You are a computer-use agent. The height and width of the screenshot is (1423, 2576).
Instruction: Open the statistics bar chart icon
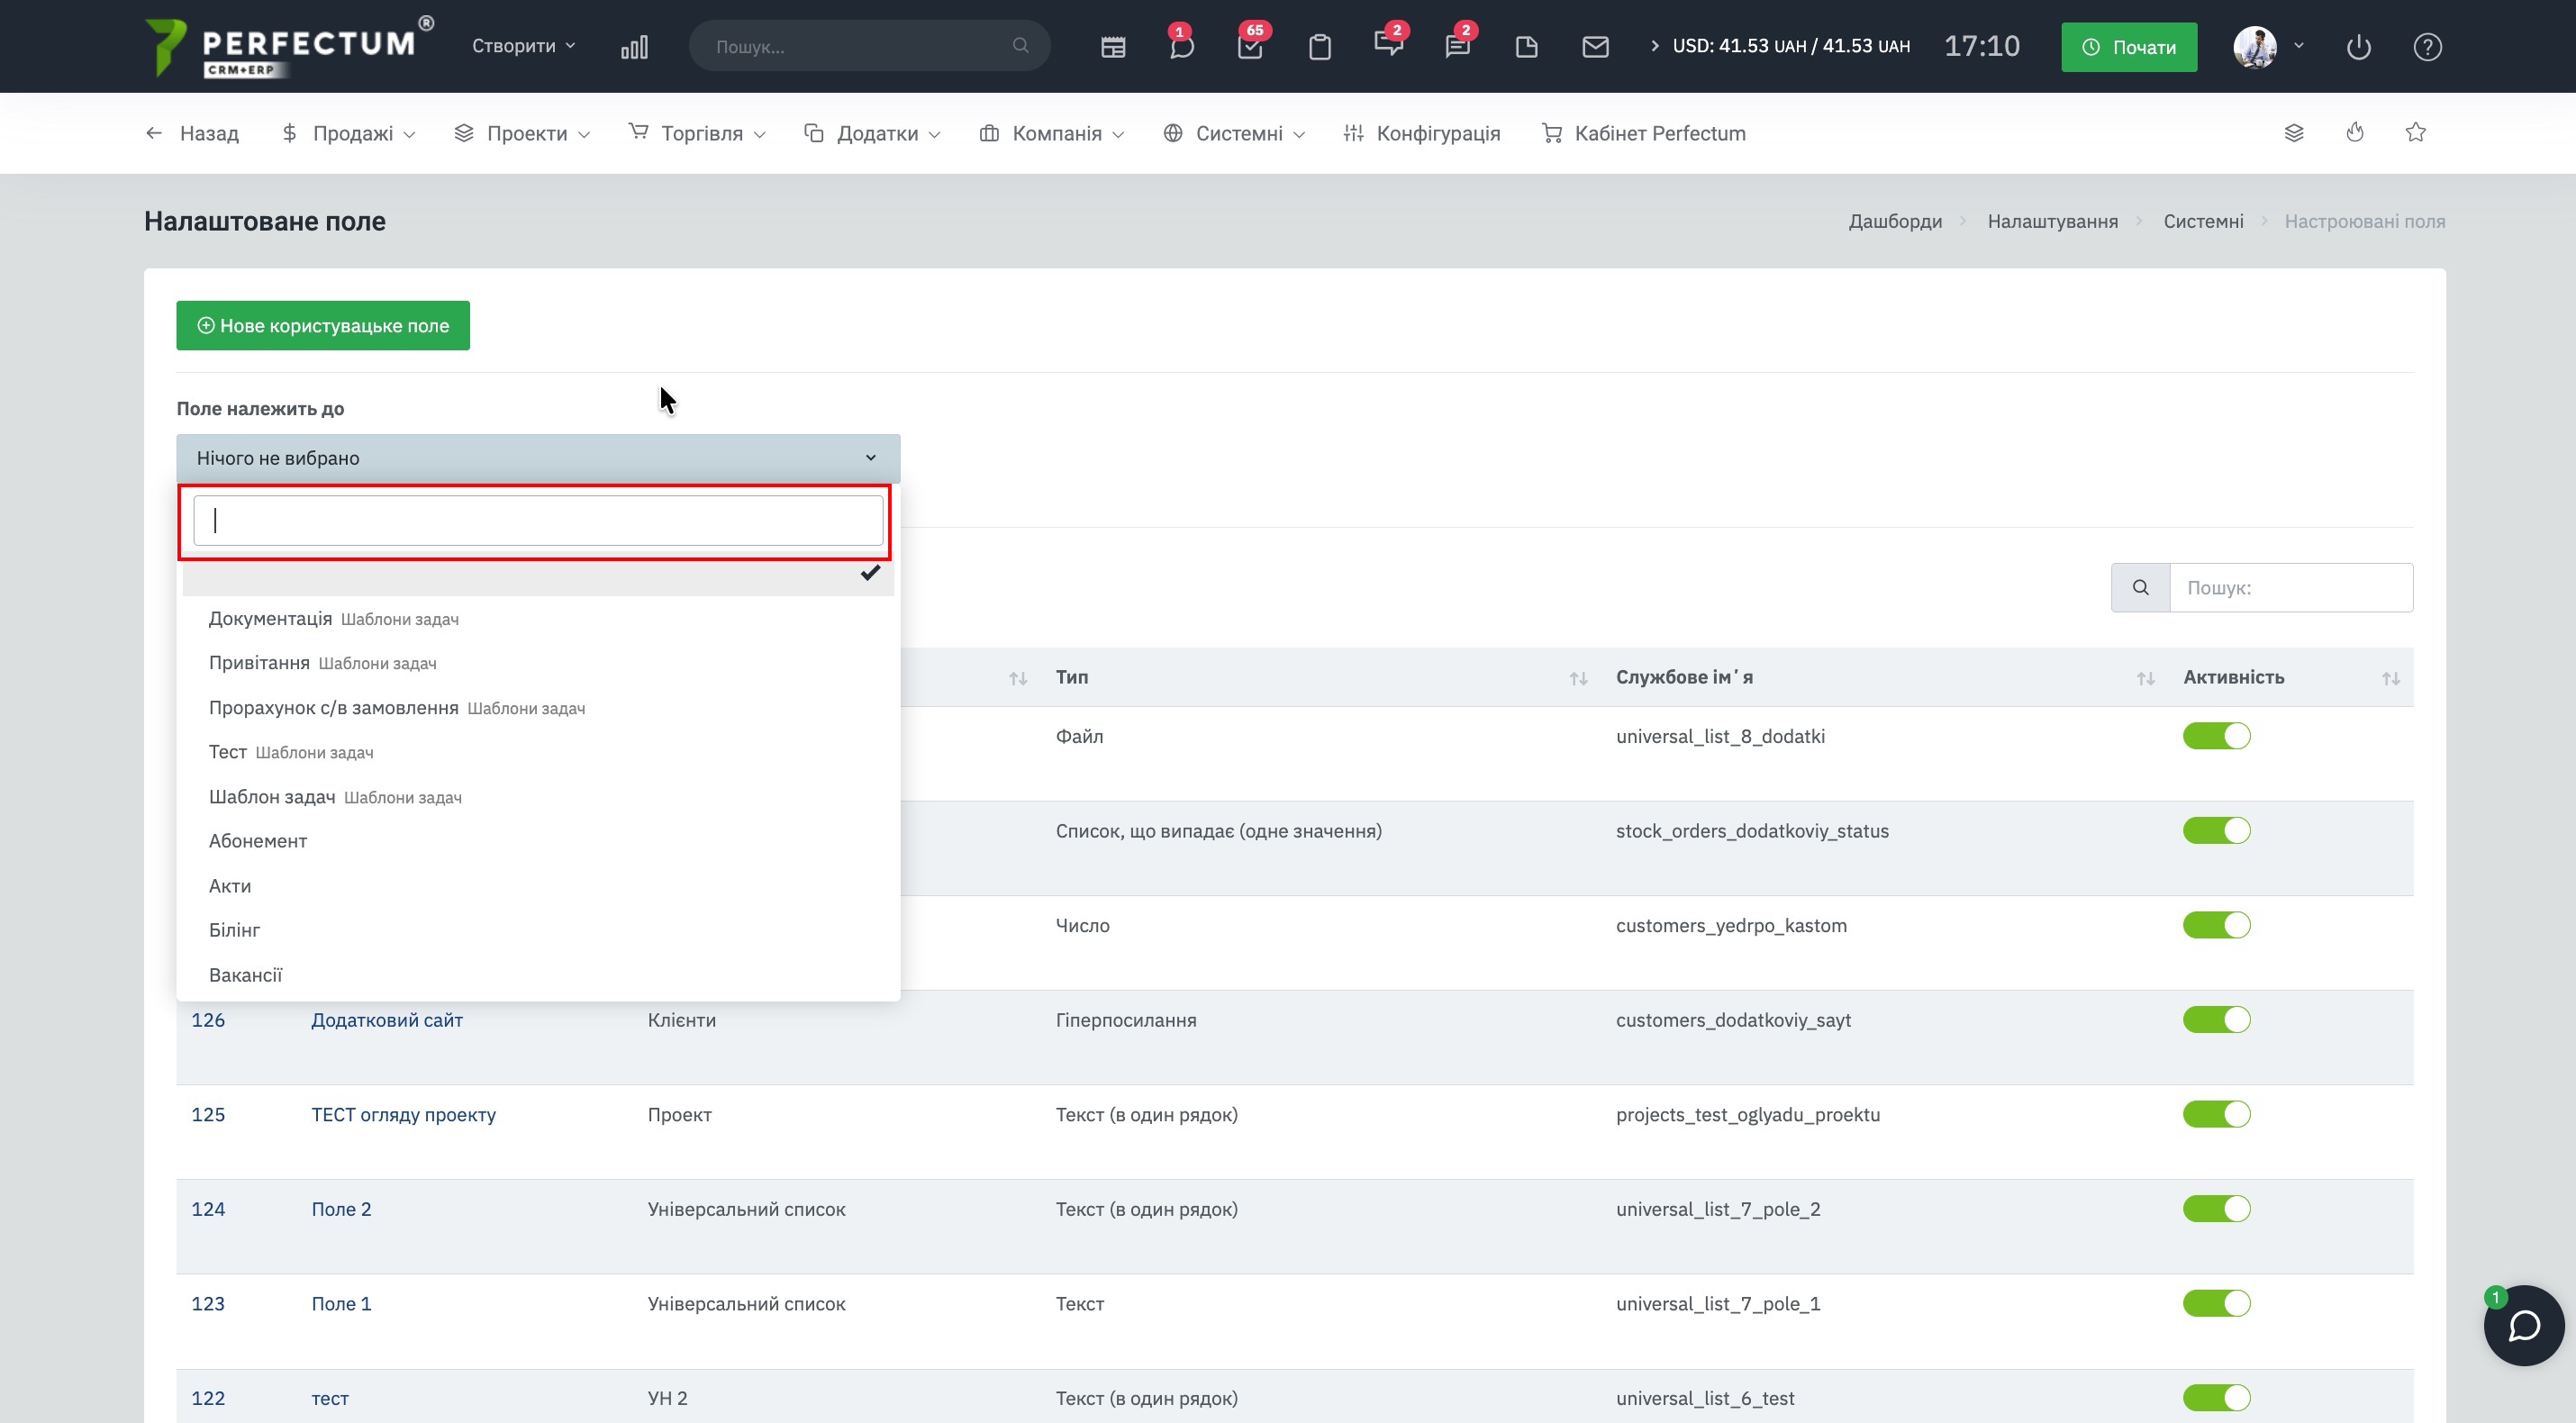(634, 47)
